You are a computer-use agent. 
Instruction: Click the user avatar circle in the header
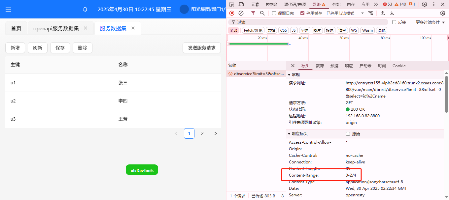tap(184, 9)
